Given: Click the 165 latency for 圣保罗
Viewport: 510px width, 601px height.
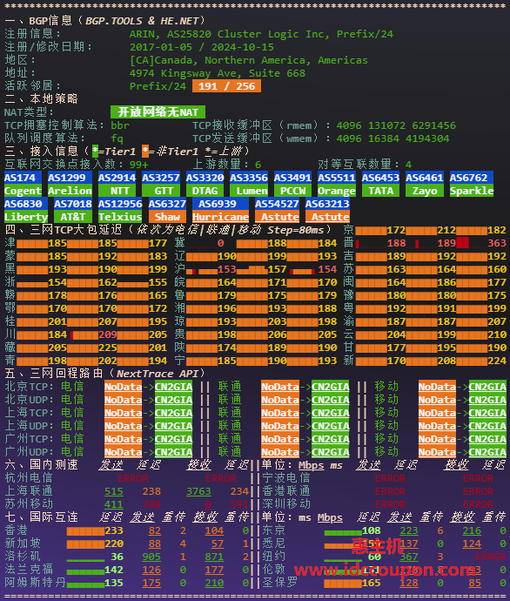Looking at the screenshot, I should (372, 583).
